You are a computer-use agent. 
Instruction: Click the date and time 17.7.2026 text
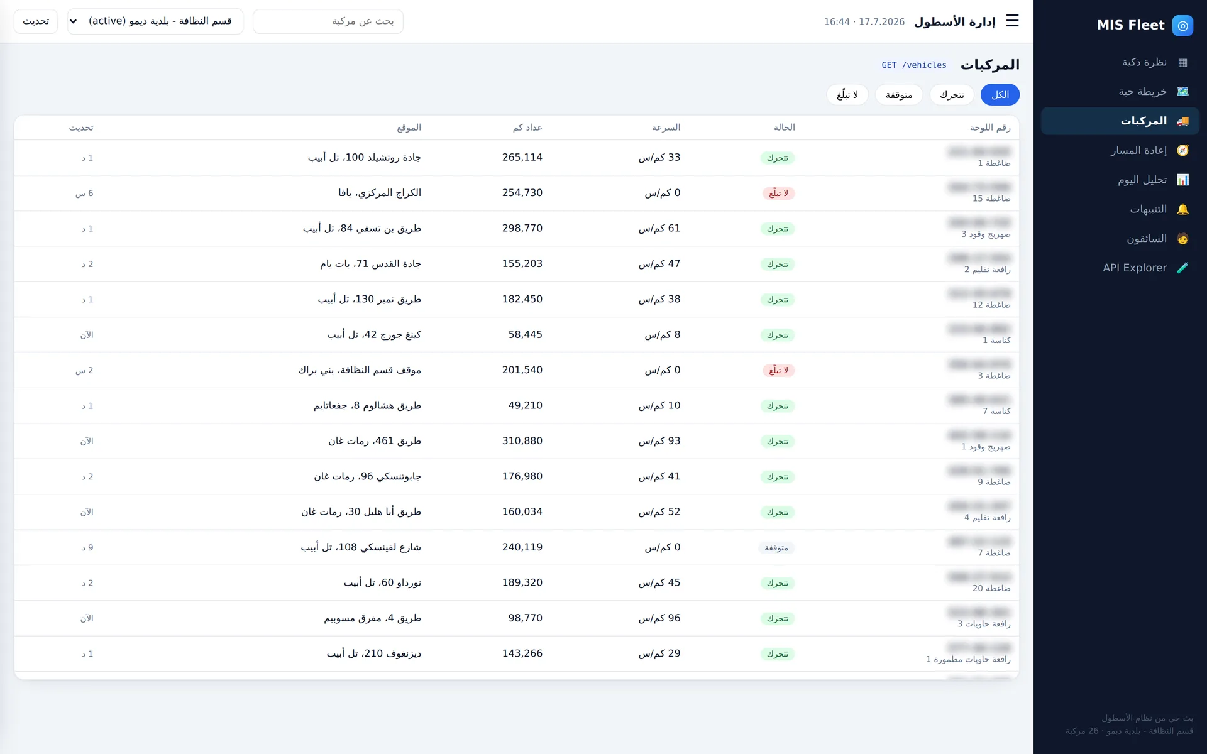pyautogui.click(x=864, y=22)
